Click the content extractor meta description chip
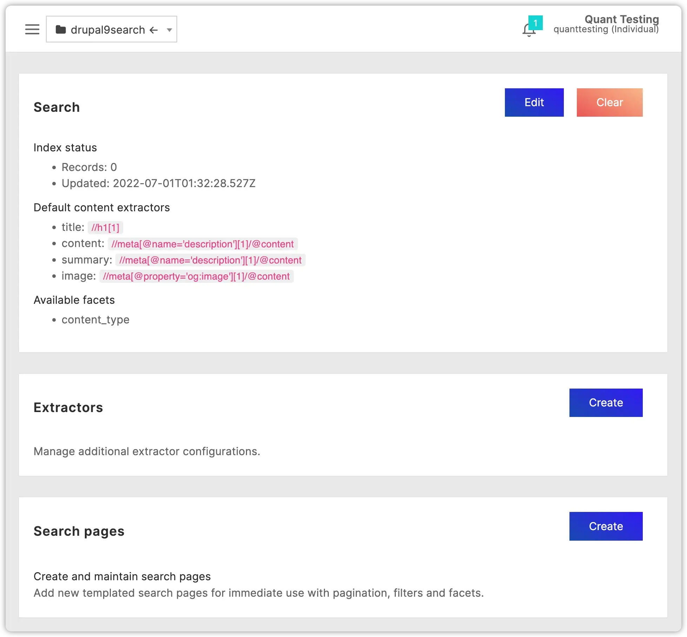Viewport: 687px width, 637px height. (x=202, y=244)
